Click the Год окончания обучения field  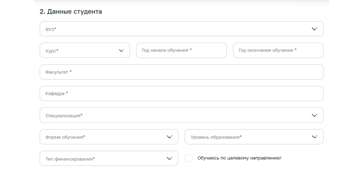coord(278,51)
